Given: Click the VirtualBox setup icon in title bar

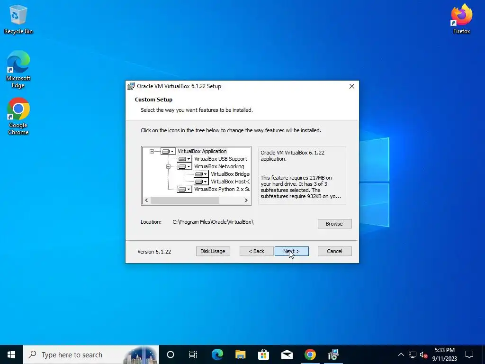Looking at the screenshot, I should coord(131,86).
